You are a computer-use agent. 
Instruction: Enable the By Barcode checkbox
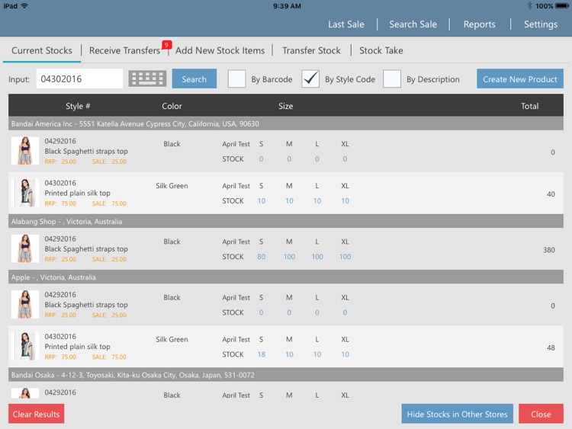pos(236,78)
